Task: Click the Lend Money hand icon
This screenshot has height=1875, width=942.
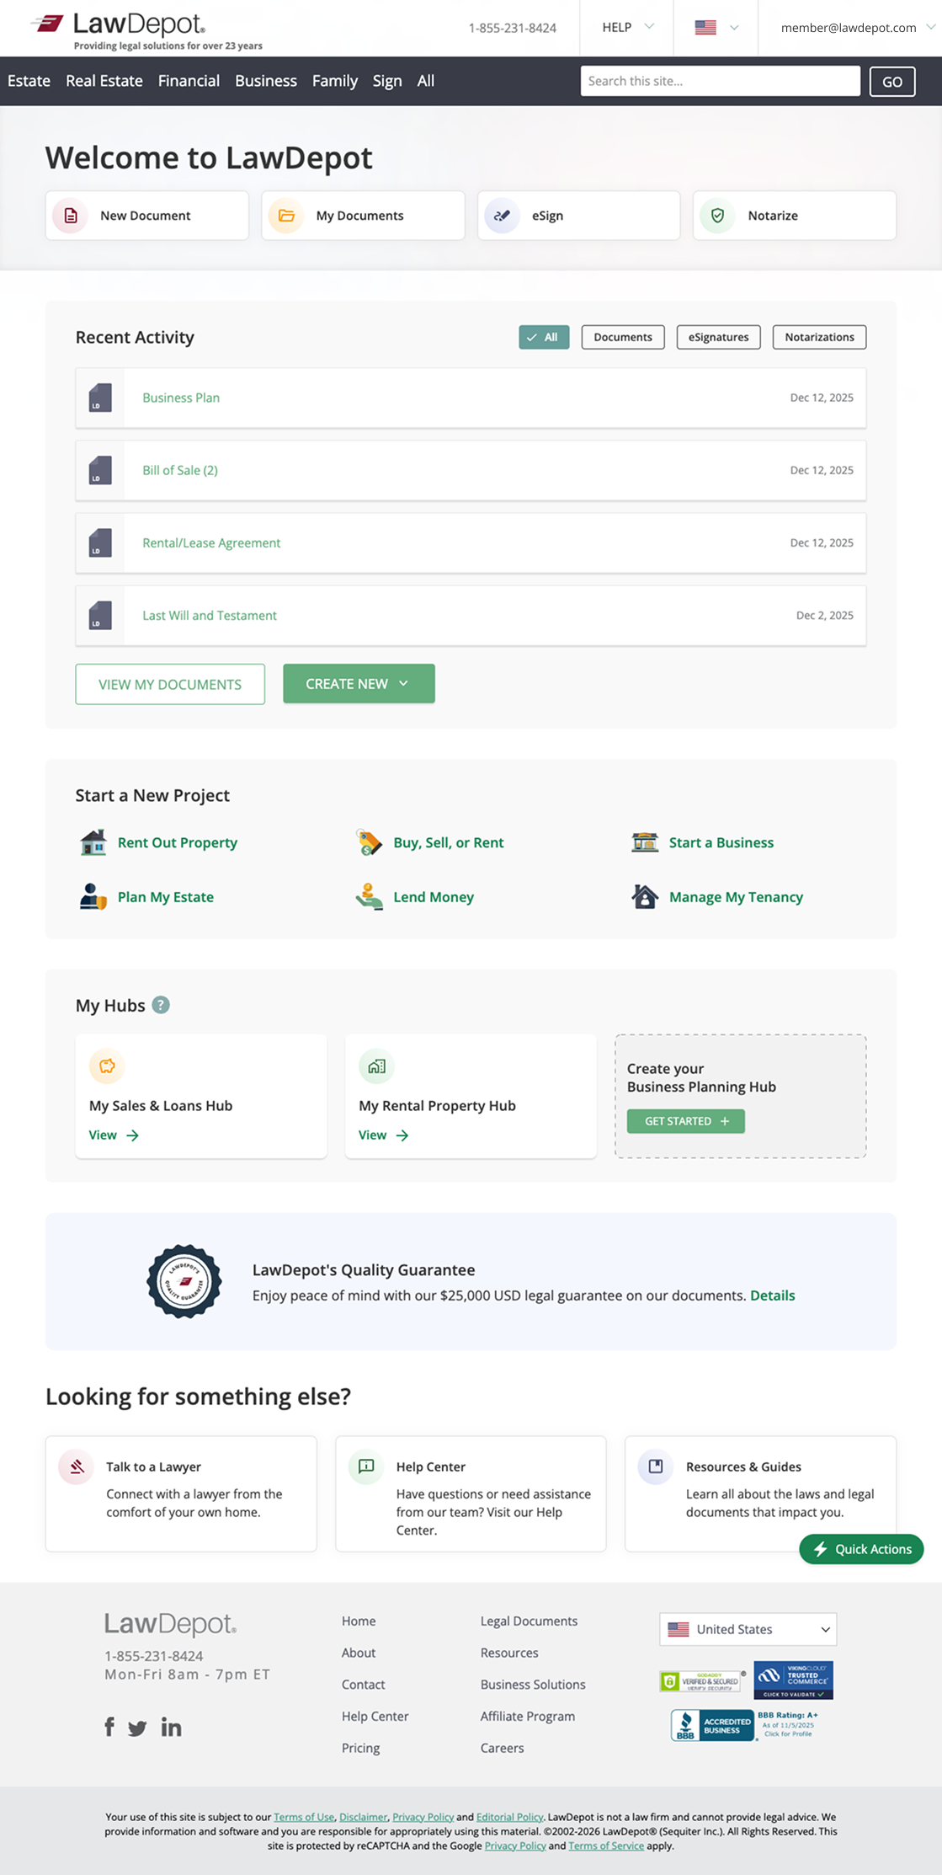Action: (x=369, y=897)
